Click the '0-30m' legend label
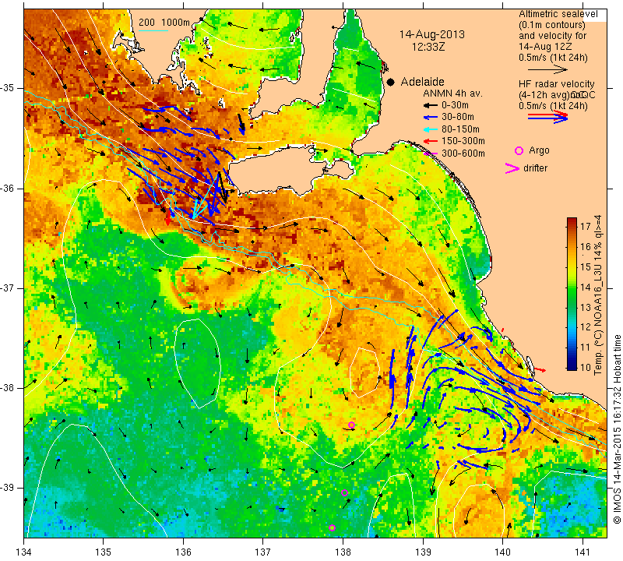 coord(455,105)
